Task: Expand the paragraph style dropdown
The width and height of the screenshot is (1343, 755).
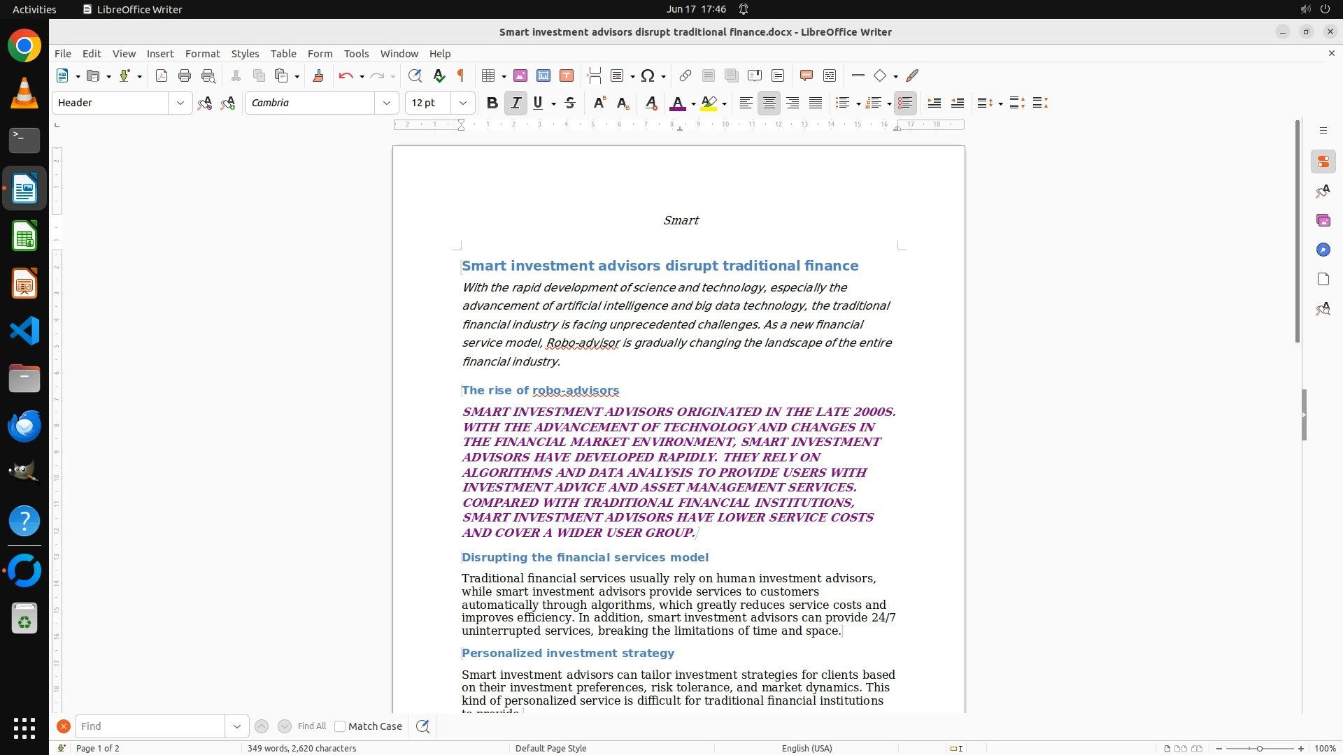Action: coord(180,103)
